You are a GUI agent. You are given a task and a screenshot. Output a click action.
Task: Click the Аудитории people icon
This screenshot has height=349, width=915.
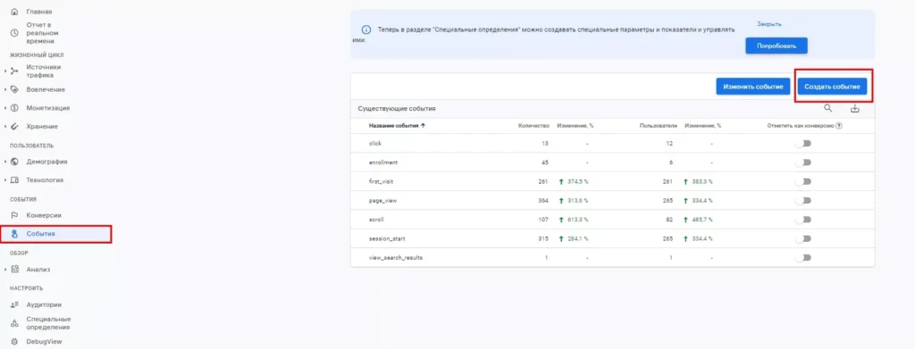(14, 304)
